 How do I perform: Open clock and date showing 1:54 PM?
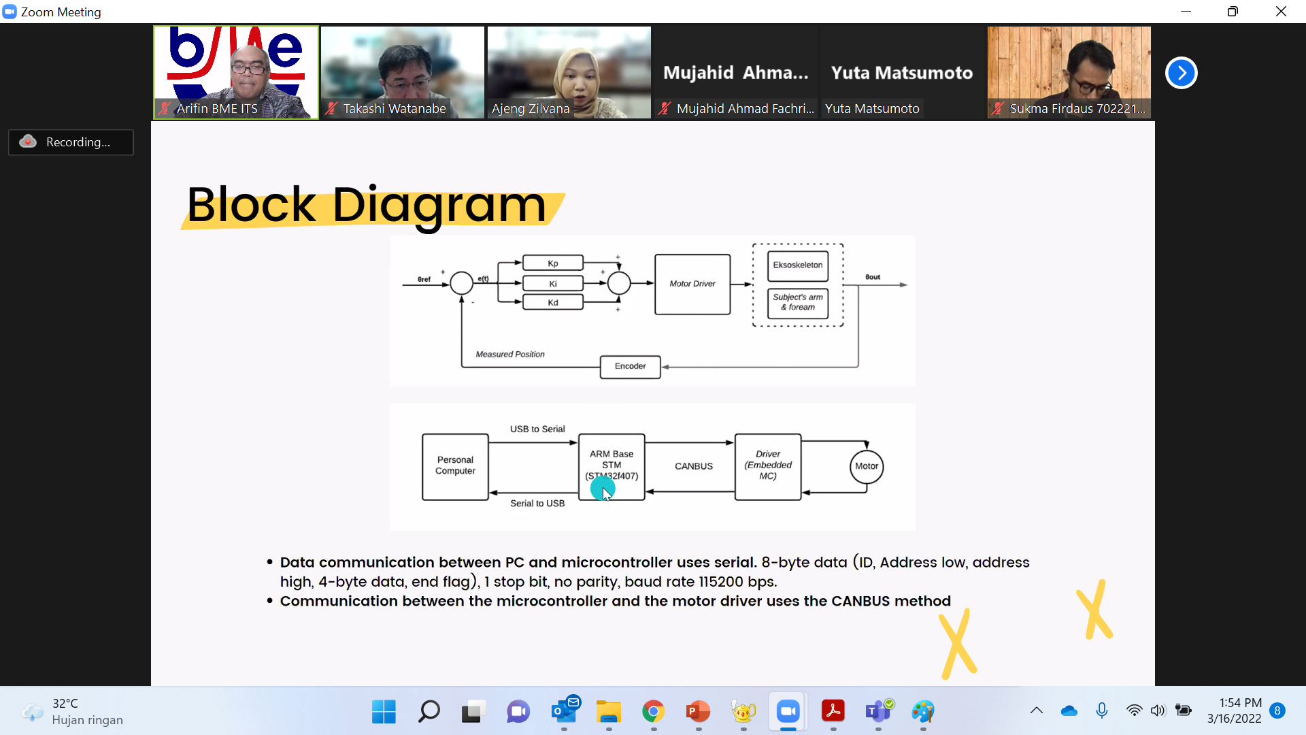1234,710
